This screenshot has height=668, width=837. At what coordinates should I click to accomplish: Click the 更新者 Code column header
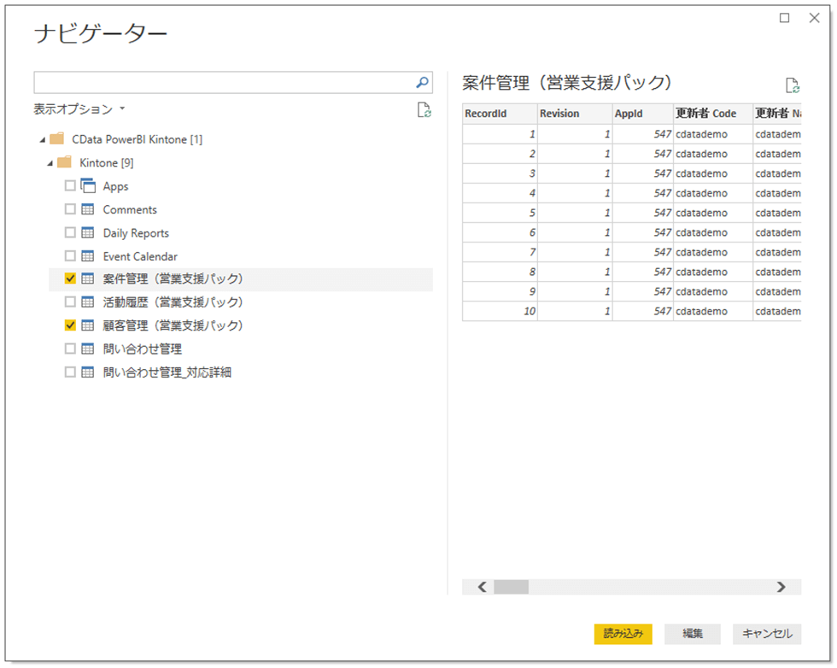tap(712, 114)
